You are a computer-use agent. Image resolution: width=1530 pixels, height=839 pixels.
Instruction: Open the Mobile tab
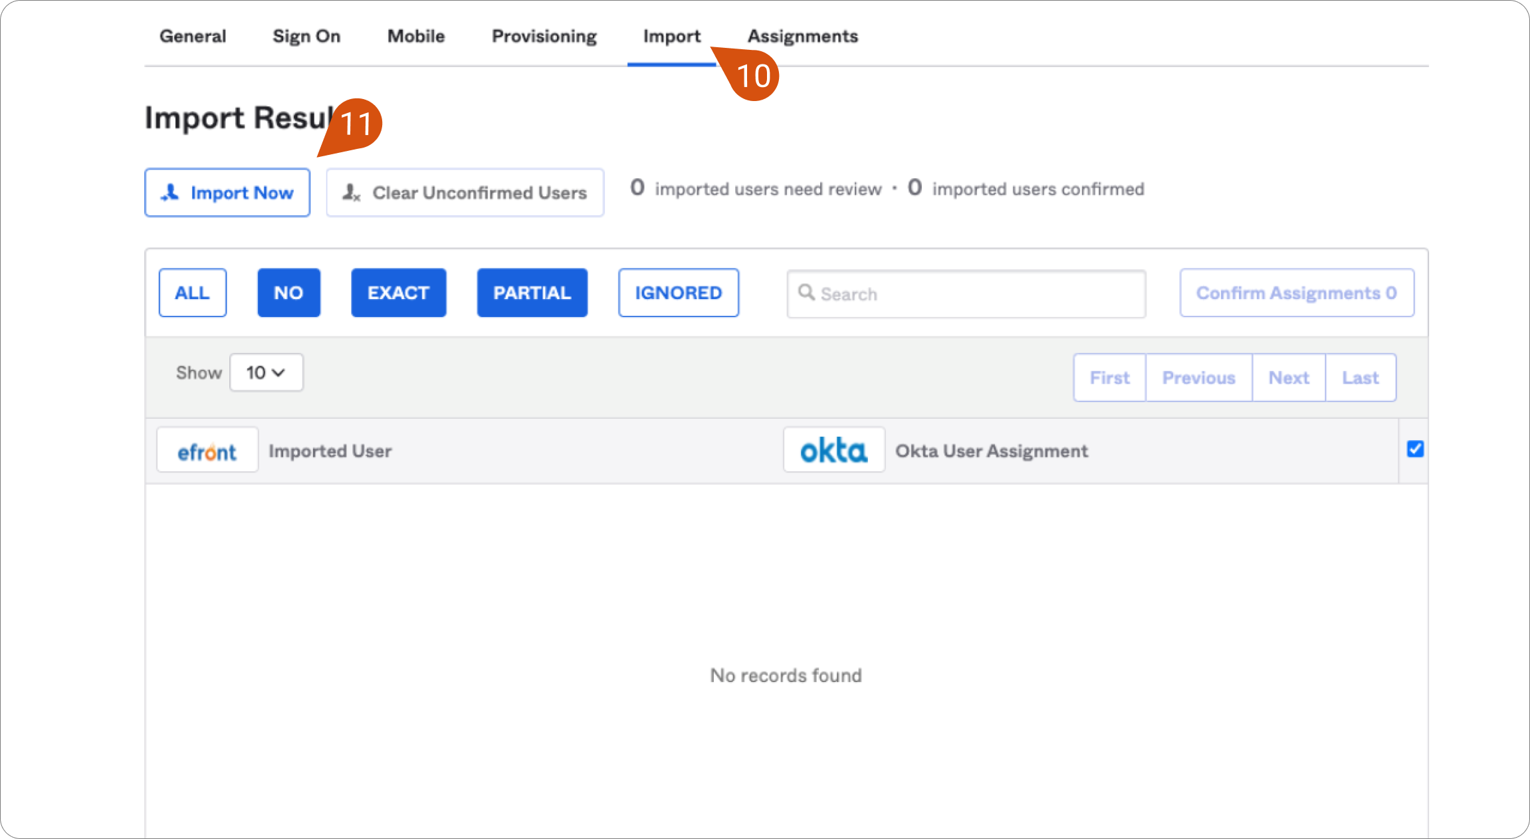click(416, 36)
